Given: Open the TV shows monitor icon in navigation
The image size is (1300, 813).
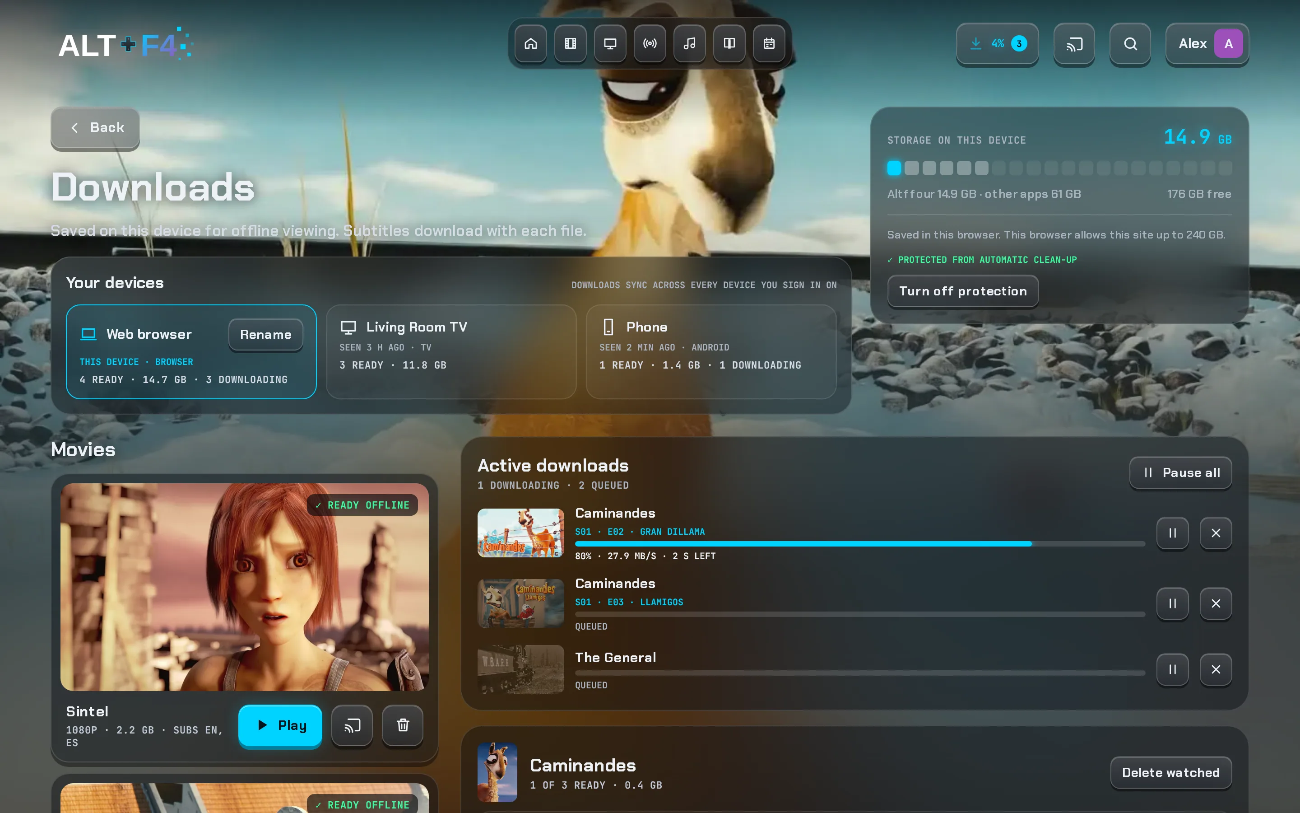Looking at the screenshot, I should (x=610, y=43).
